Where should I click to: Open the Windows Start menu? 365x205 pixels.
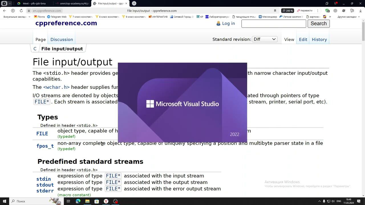click(x=5, y=201)
